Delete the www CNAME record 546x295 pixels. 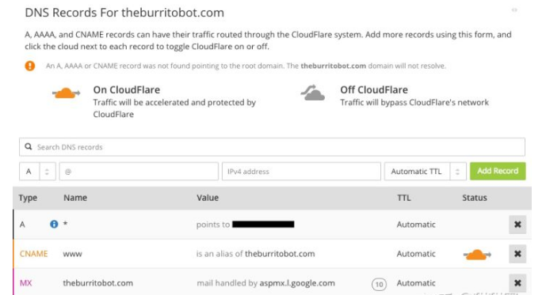pyautogui.click(x=517, y=254)
